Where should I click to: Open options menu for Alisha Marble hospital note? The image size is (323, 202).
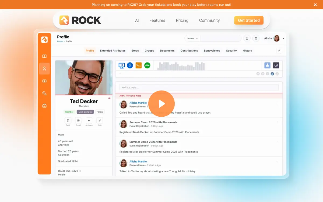coord(277,103)
